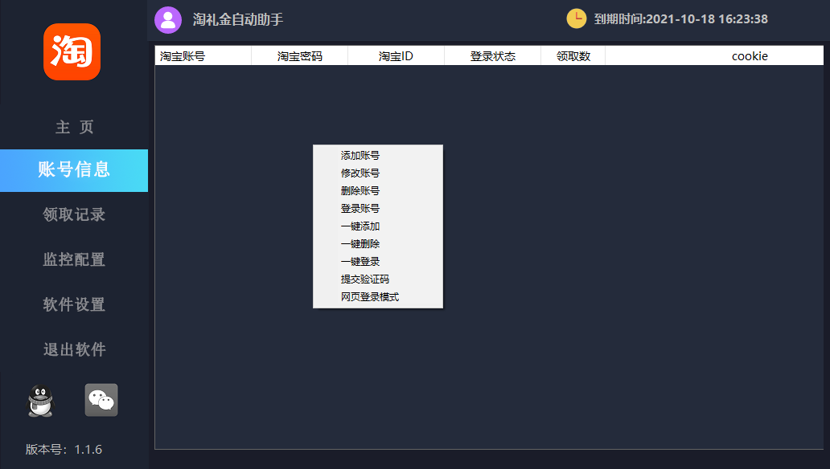Click the cookie column header

[715, 56]
